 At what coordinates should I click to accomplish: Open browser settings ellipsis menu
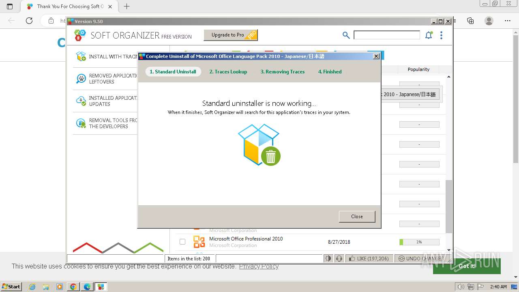pyautogui.click(x=508, y=21)
